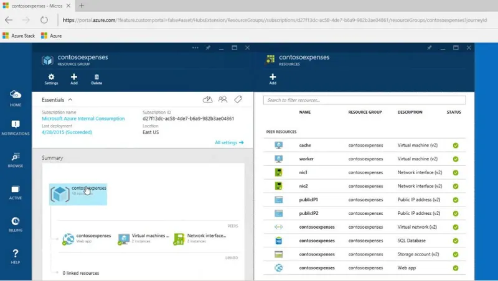Sort by the RESOURCE GROUP column header

(365, 113)
